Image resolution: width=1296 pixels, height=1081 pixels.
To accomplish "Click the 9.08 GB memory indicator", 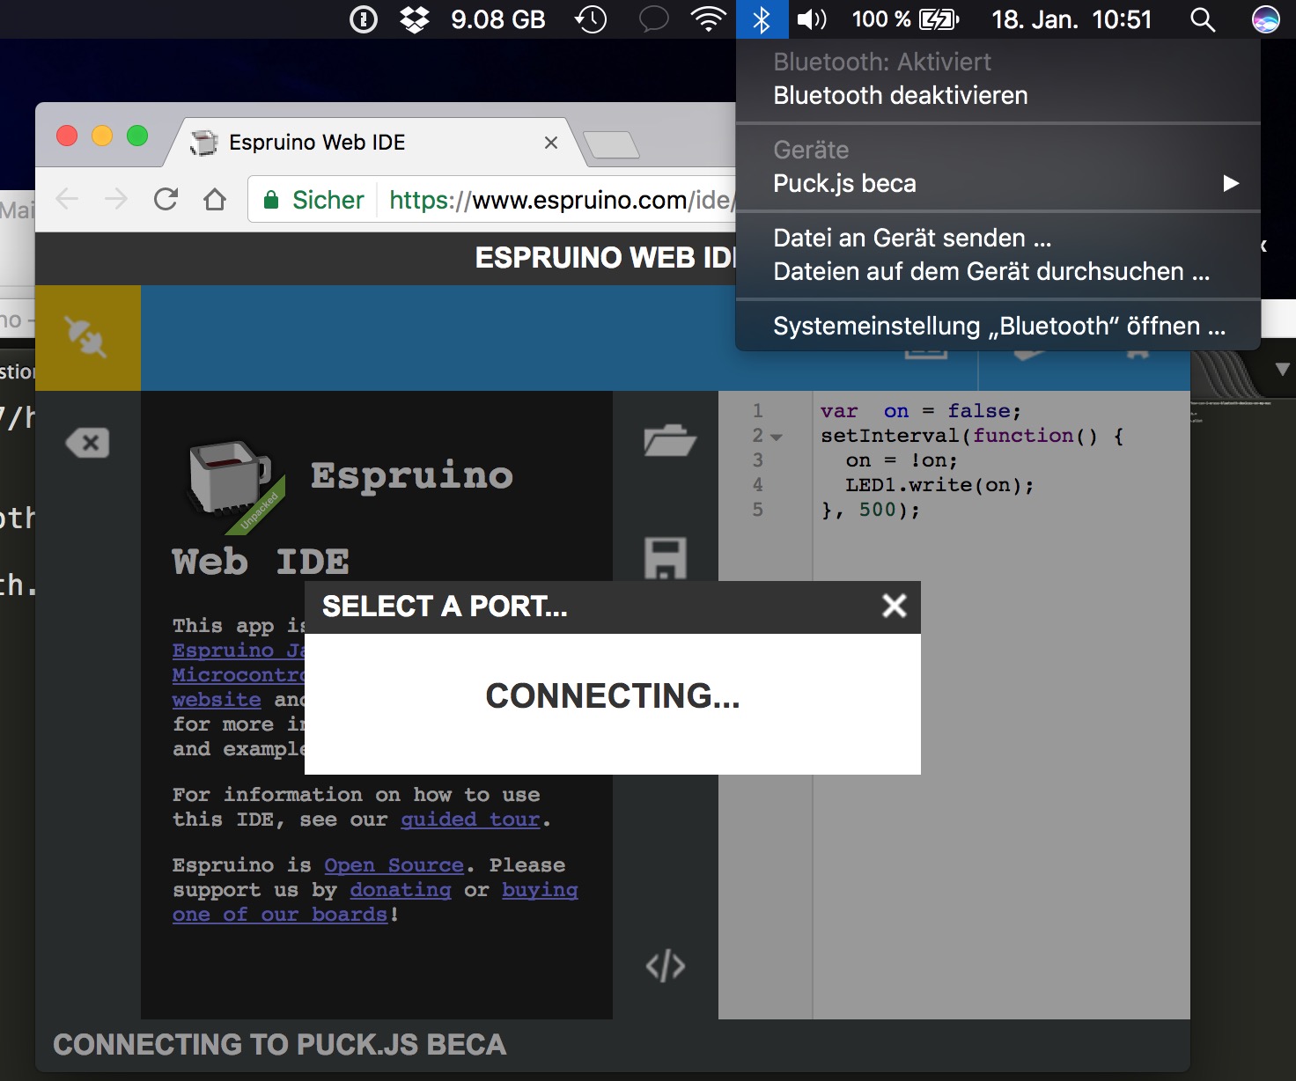I will [498, 19].
